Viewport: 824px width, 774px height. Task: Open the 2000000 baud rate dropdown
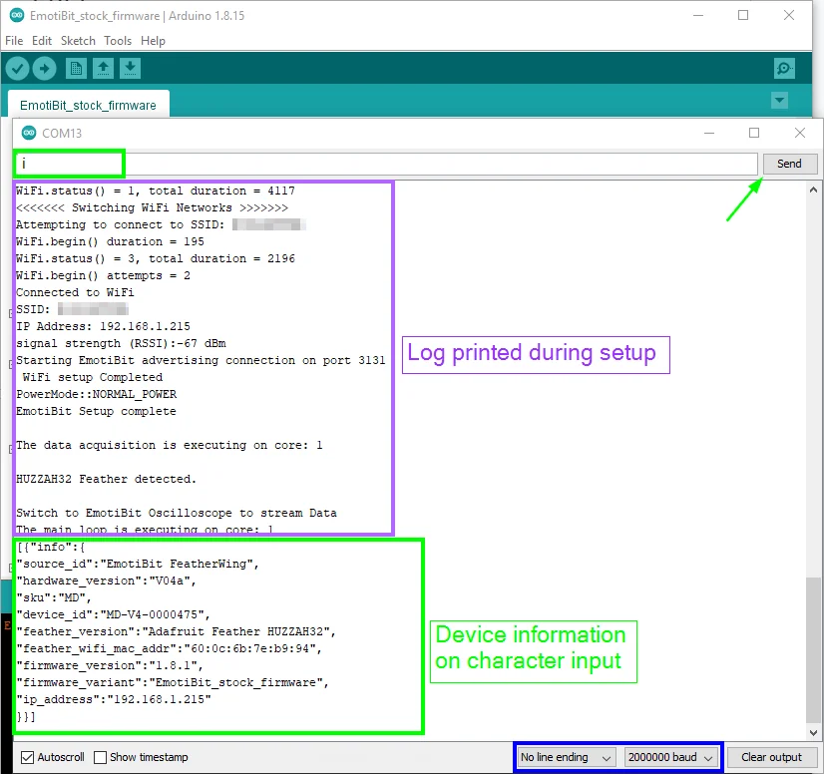tap(670, 757)
